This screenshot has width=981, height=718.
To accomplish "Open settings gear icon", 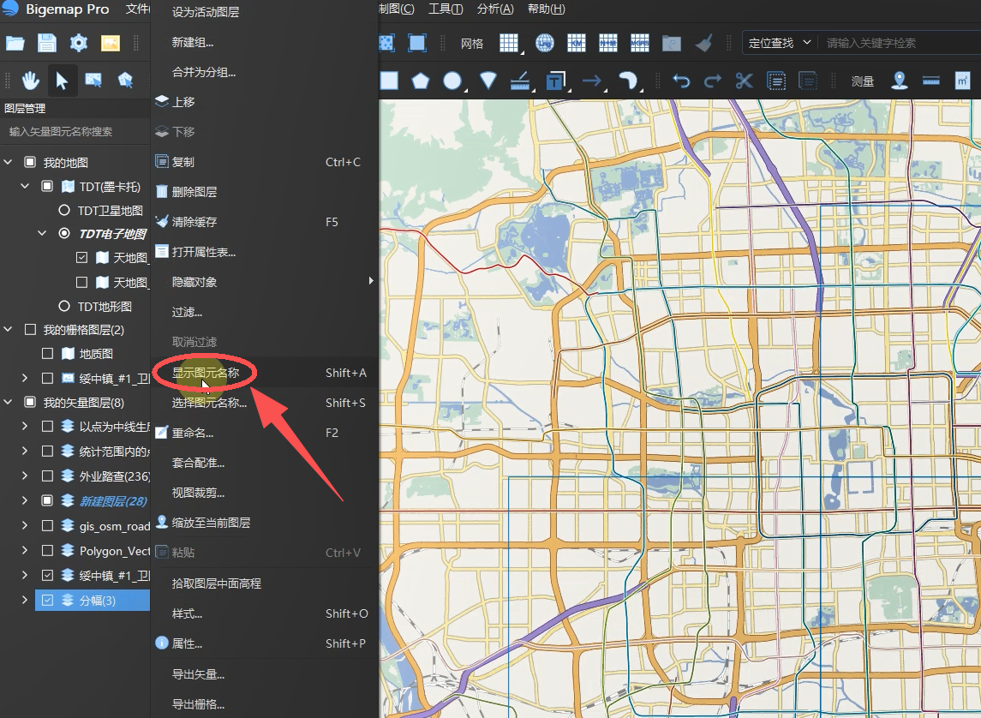I will (79, 43).
